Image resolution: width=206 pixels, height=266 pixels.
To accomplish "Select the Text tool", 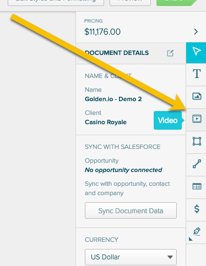I will tap(197, 74).
